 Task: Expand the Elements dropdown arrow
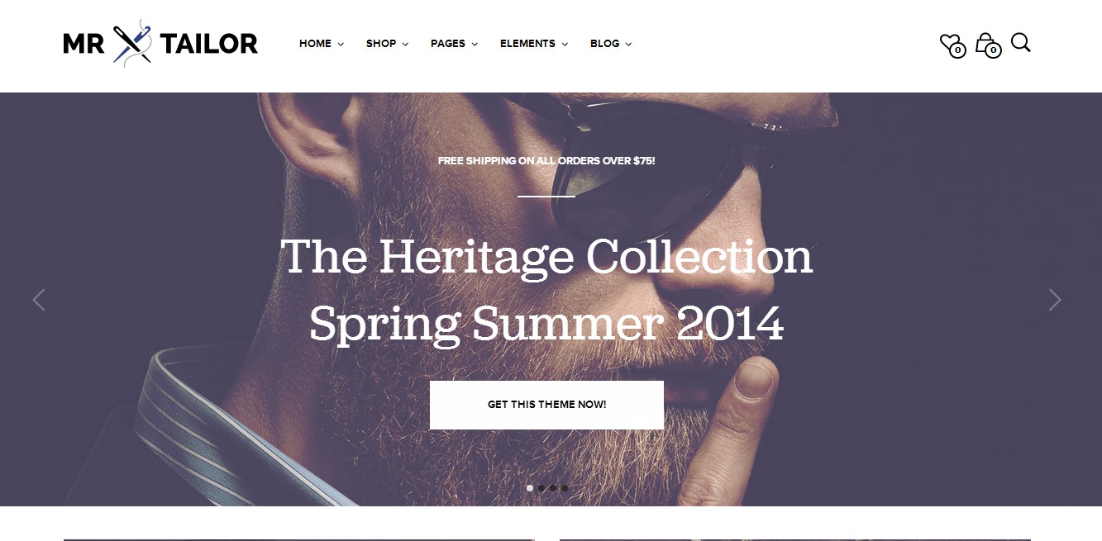click(x=565, y=45)
